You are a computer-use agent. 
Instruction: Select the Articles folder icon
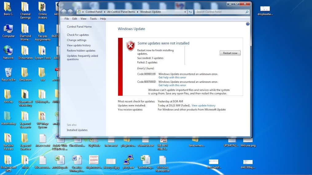[8, 96]
